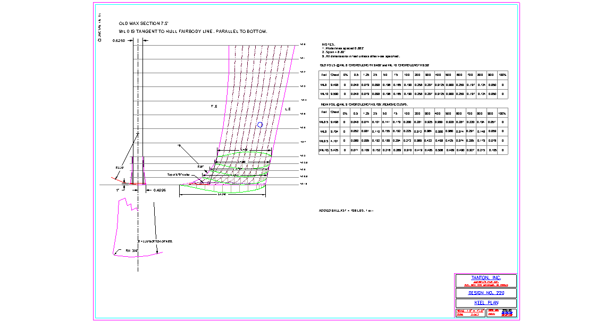
Task: Select the "OLD MAX SECTION 7.5'" heading text
Action: click(x=144, y=24)
